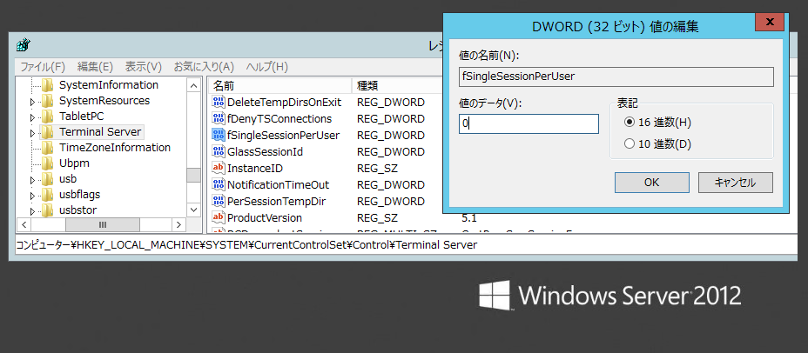
Task: Select the 10 進数(D) decimal radio button
Action: tap(629, 144)
